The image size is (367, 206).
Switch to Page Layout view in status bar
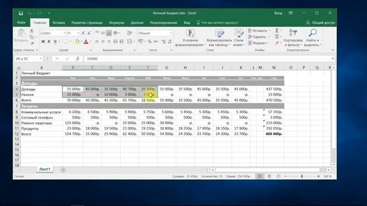269,176
